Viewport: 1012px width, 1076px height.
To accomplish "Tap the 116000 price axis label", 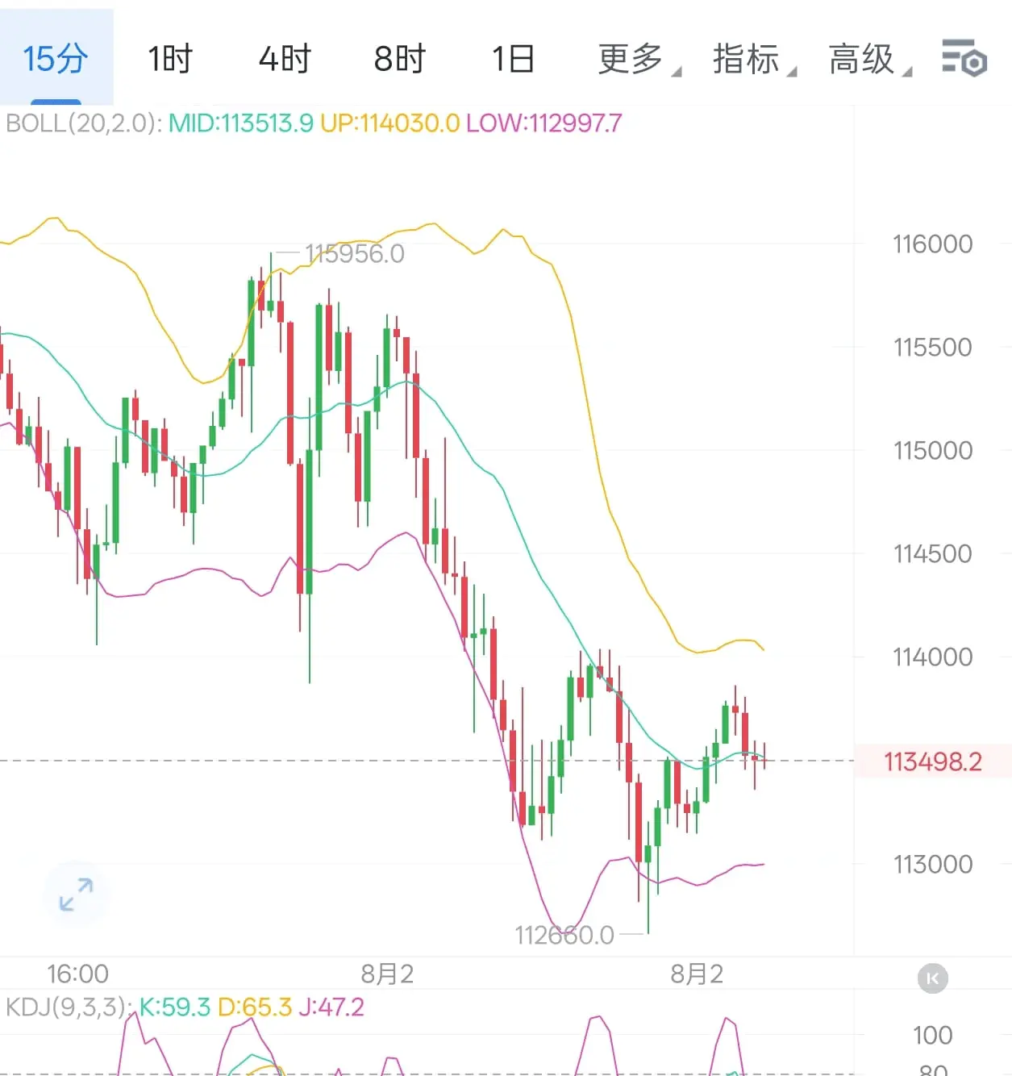I will pyautogui.click(x=932, y=244).
